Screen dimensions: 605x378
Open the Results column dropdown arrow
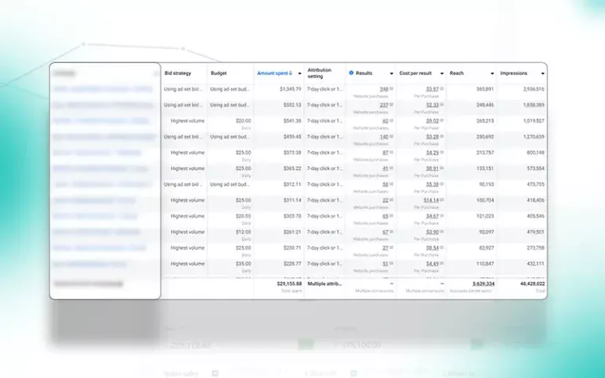point(391,73)
